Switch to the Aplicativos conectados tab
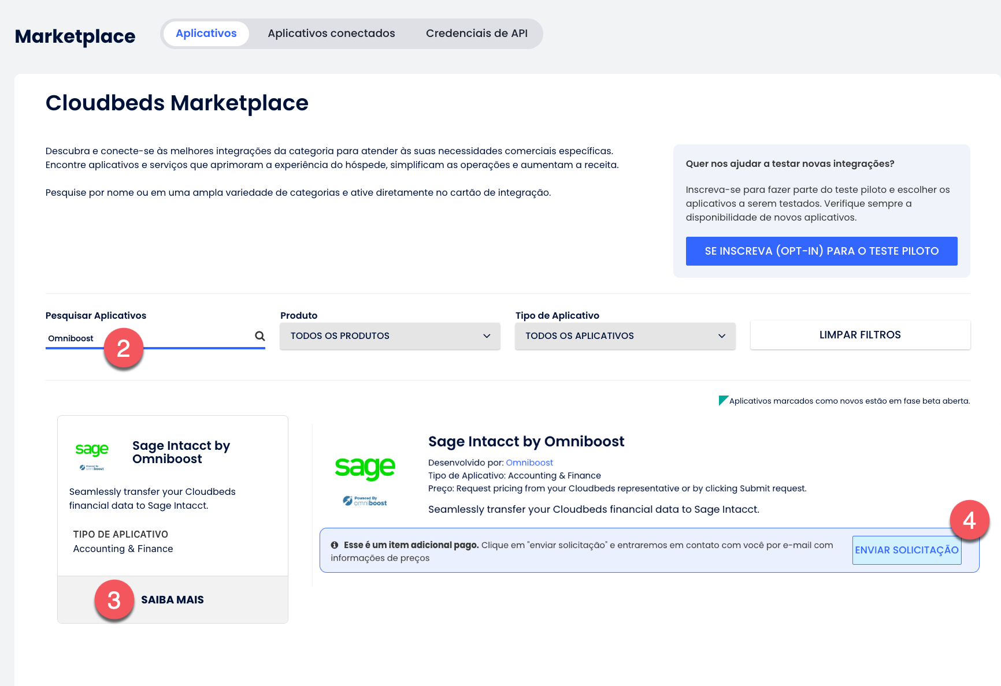The width and height of the screenshot is (1001, 686). (x=331, y=33)
